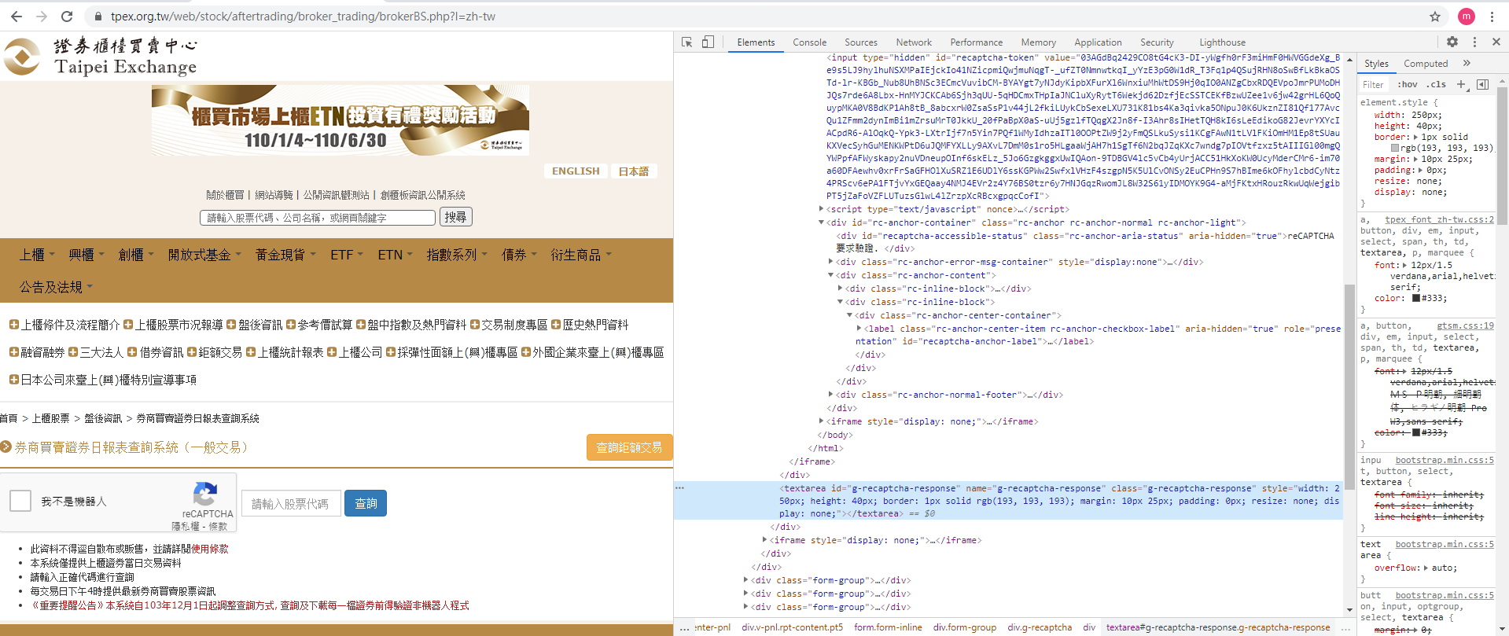Click the ENGLISH language button
Image resolution: width=1509 pixels, height=636 pixels.
(576, 171)
